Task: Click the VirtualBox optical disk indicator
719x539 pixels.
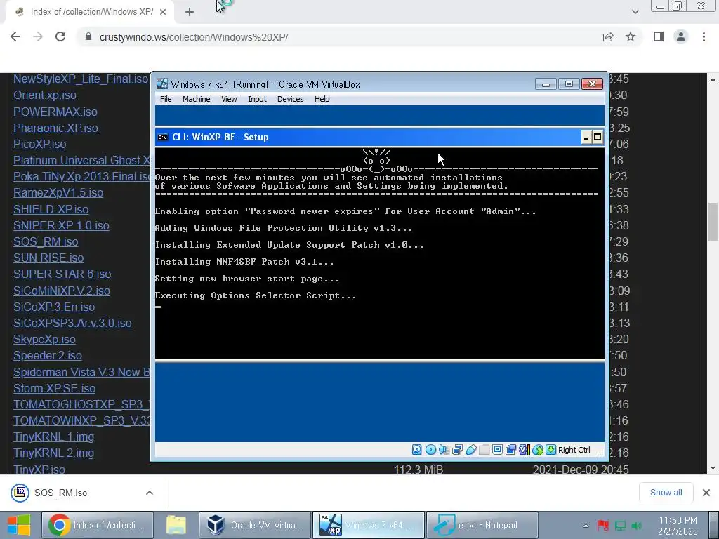Action: [430, 450]
